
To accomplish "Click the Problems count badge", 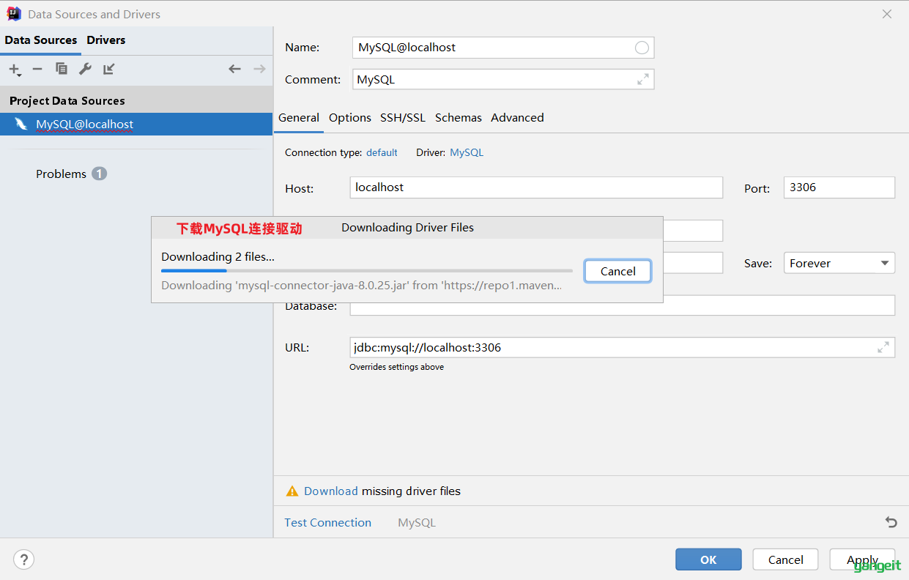I will point(100,174).
